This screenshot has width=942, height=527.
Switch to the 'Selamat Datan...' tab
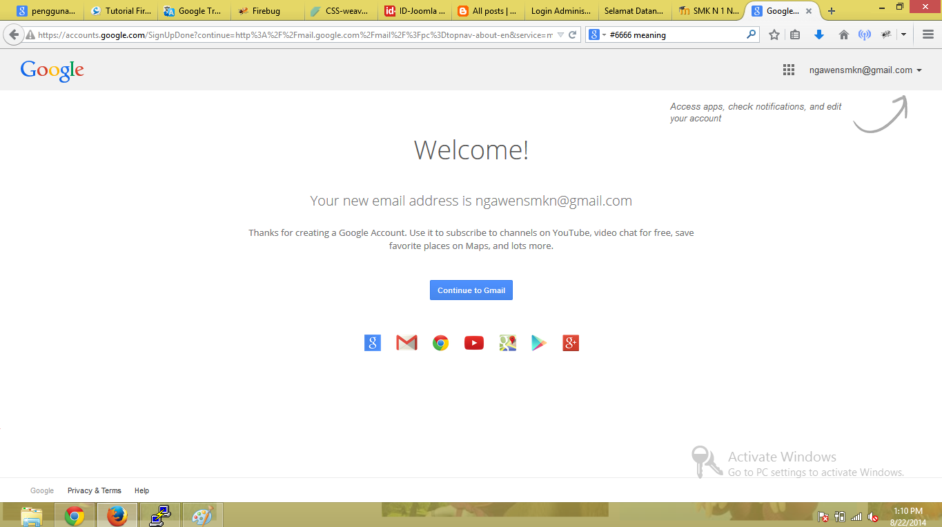click(x=634, y=11)
